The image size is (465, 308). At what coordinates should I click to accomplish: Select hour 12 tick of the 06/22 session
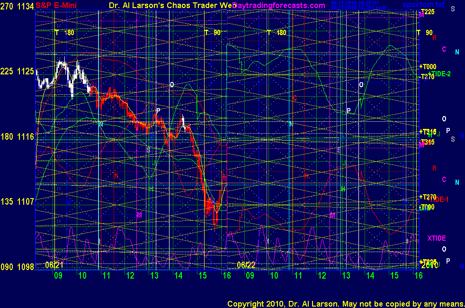(x=322, y=276)
